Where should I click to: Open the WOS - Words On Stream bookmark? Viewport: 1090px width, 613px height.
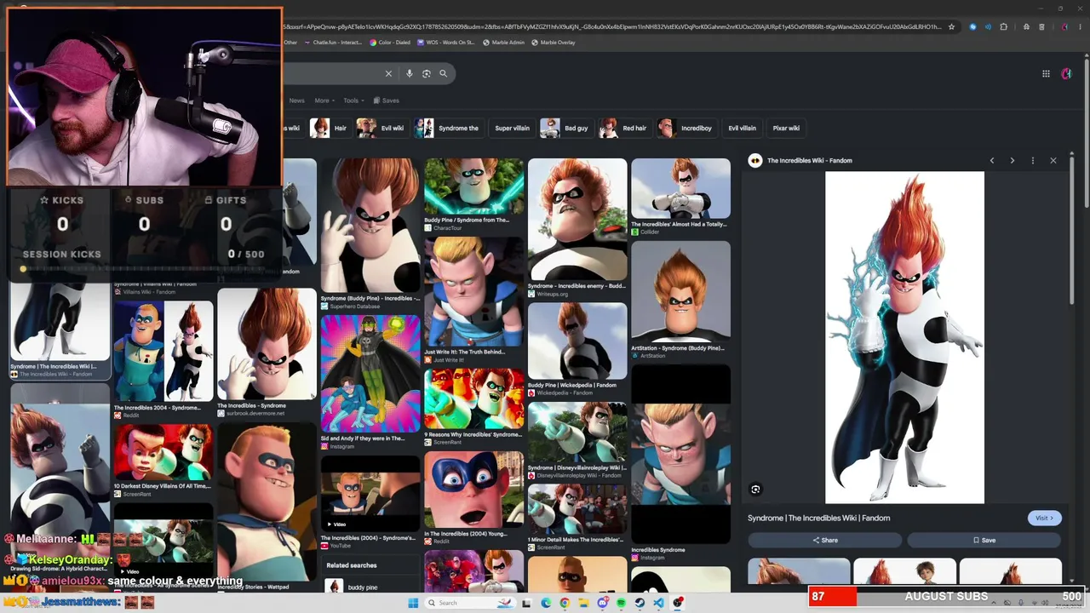click(x=445, y=43)
